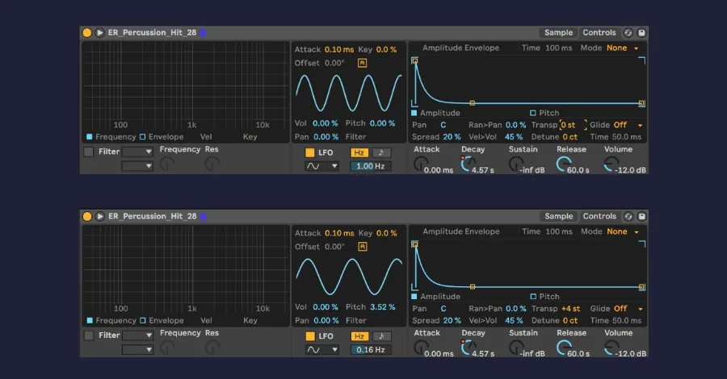This screenshot has width=727, height=379.
Task: Click the Spread 20 % value in top Simpler
Action: (452, 136)
